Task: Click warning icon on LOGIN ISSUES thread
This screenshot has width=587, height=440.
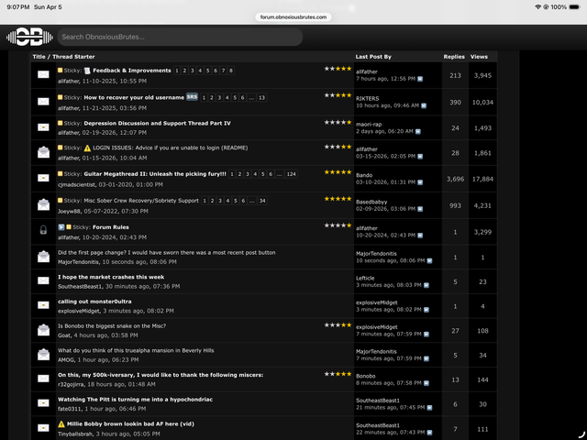Action: (87, 148)
